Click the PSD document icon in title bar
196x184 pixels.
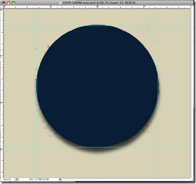click(60, 2)
